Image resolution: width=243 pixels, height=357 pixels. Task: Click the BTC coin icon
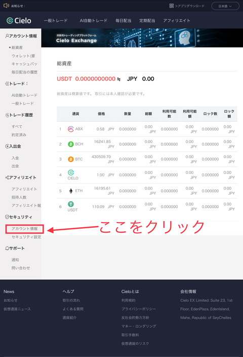pos(71,159)
